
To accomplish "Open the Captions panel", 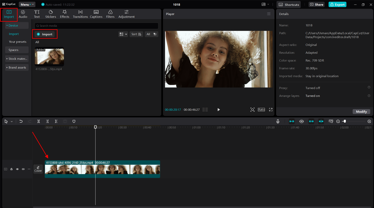I will click(x=96, y=14).
